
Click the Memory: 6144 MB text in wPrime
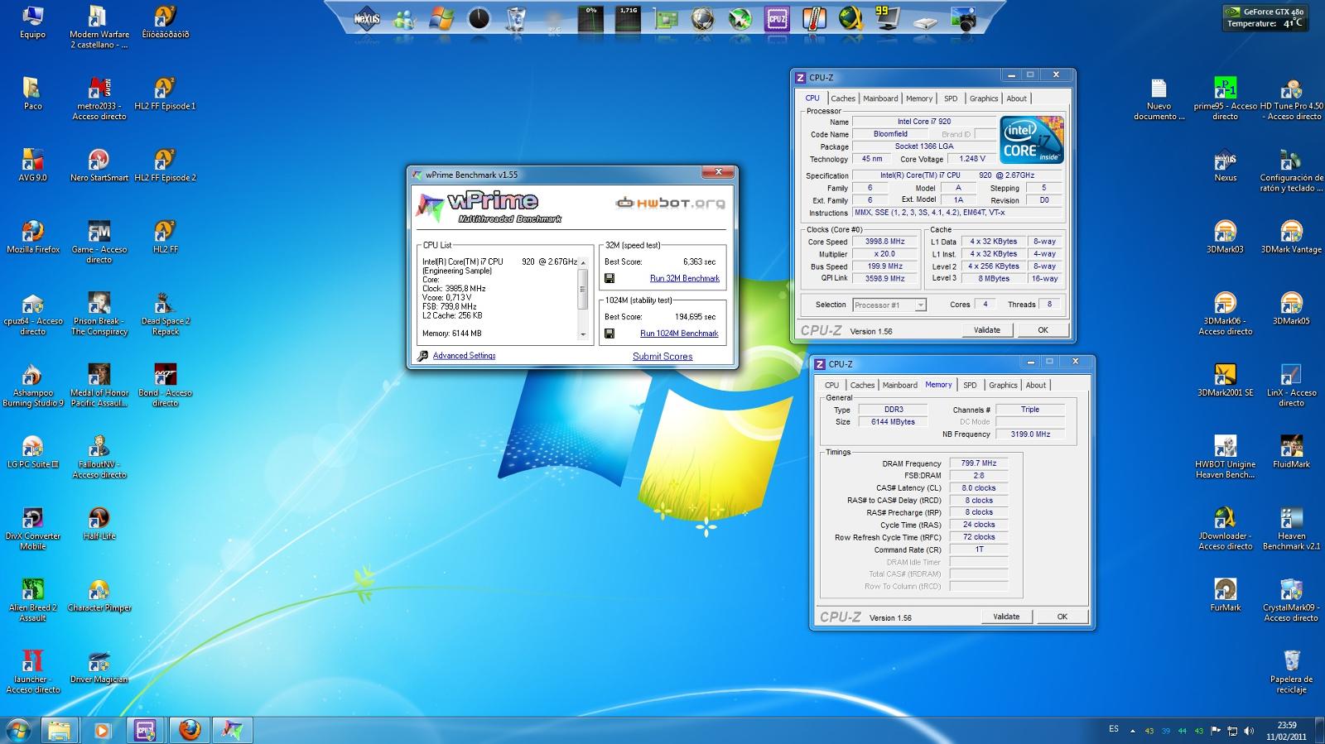pyautogui.click(x=451, y=334)
